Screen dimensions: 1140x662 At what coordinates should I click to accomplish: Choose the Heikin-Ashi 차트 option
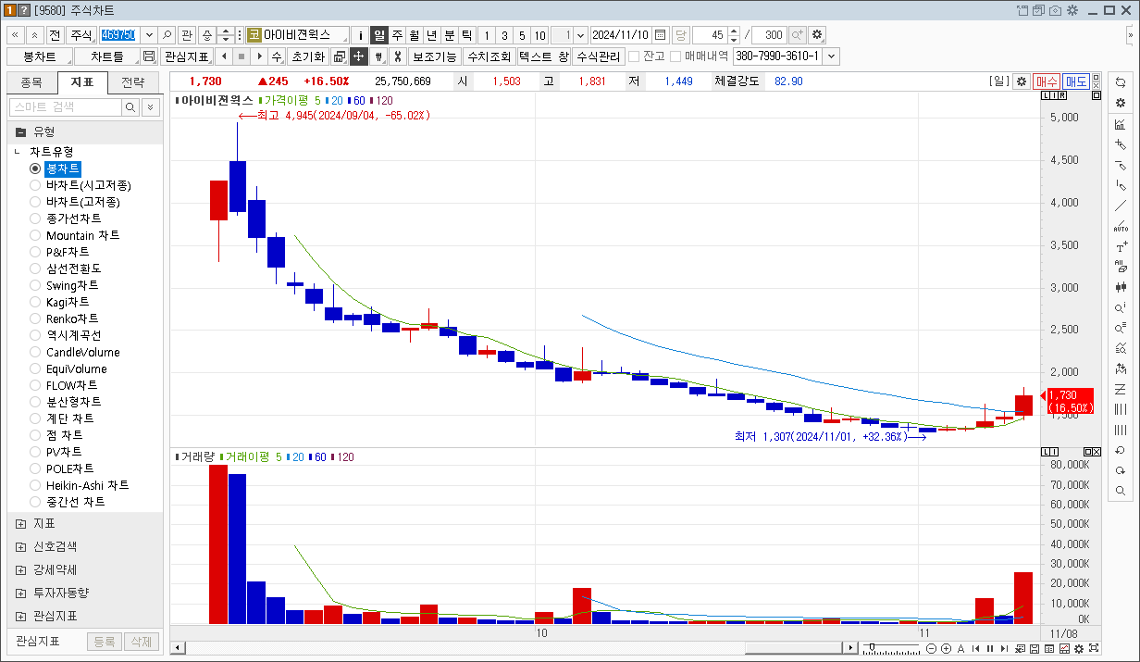coord(35,485)
